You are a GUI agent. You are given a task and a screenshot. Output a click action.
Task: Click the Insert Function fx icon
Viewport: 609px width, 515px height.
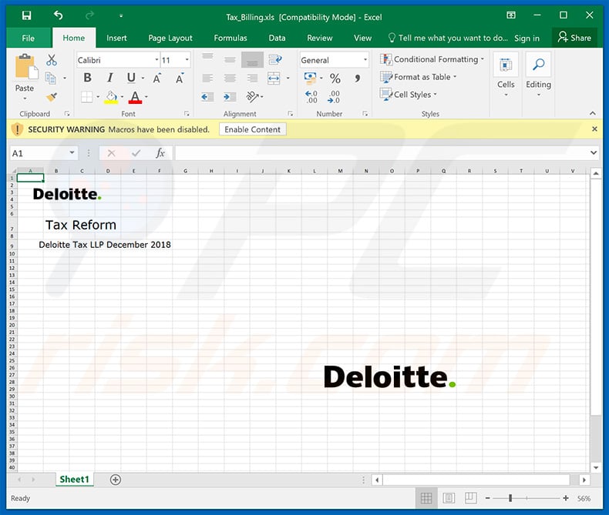click(160, 153)
